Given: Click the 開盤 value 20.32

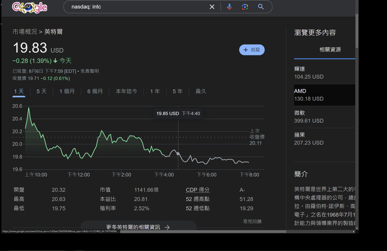Looking at the screenshot, I should click(59, 190).
